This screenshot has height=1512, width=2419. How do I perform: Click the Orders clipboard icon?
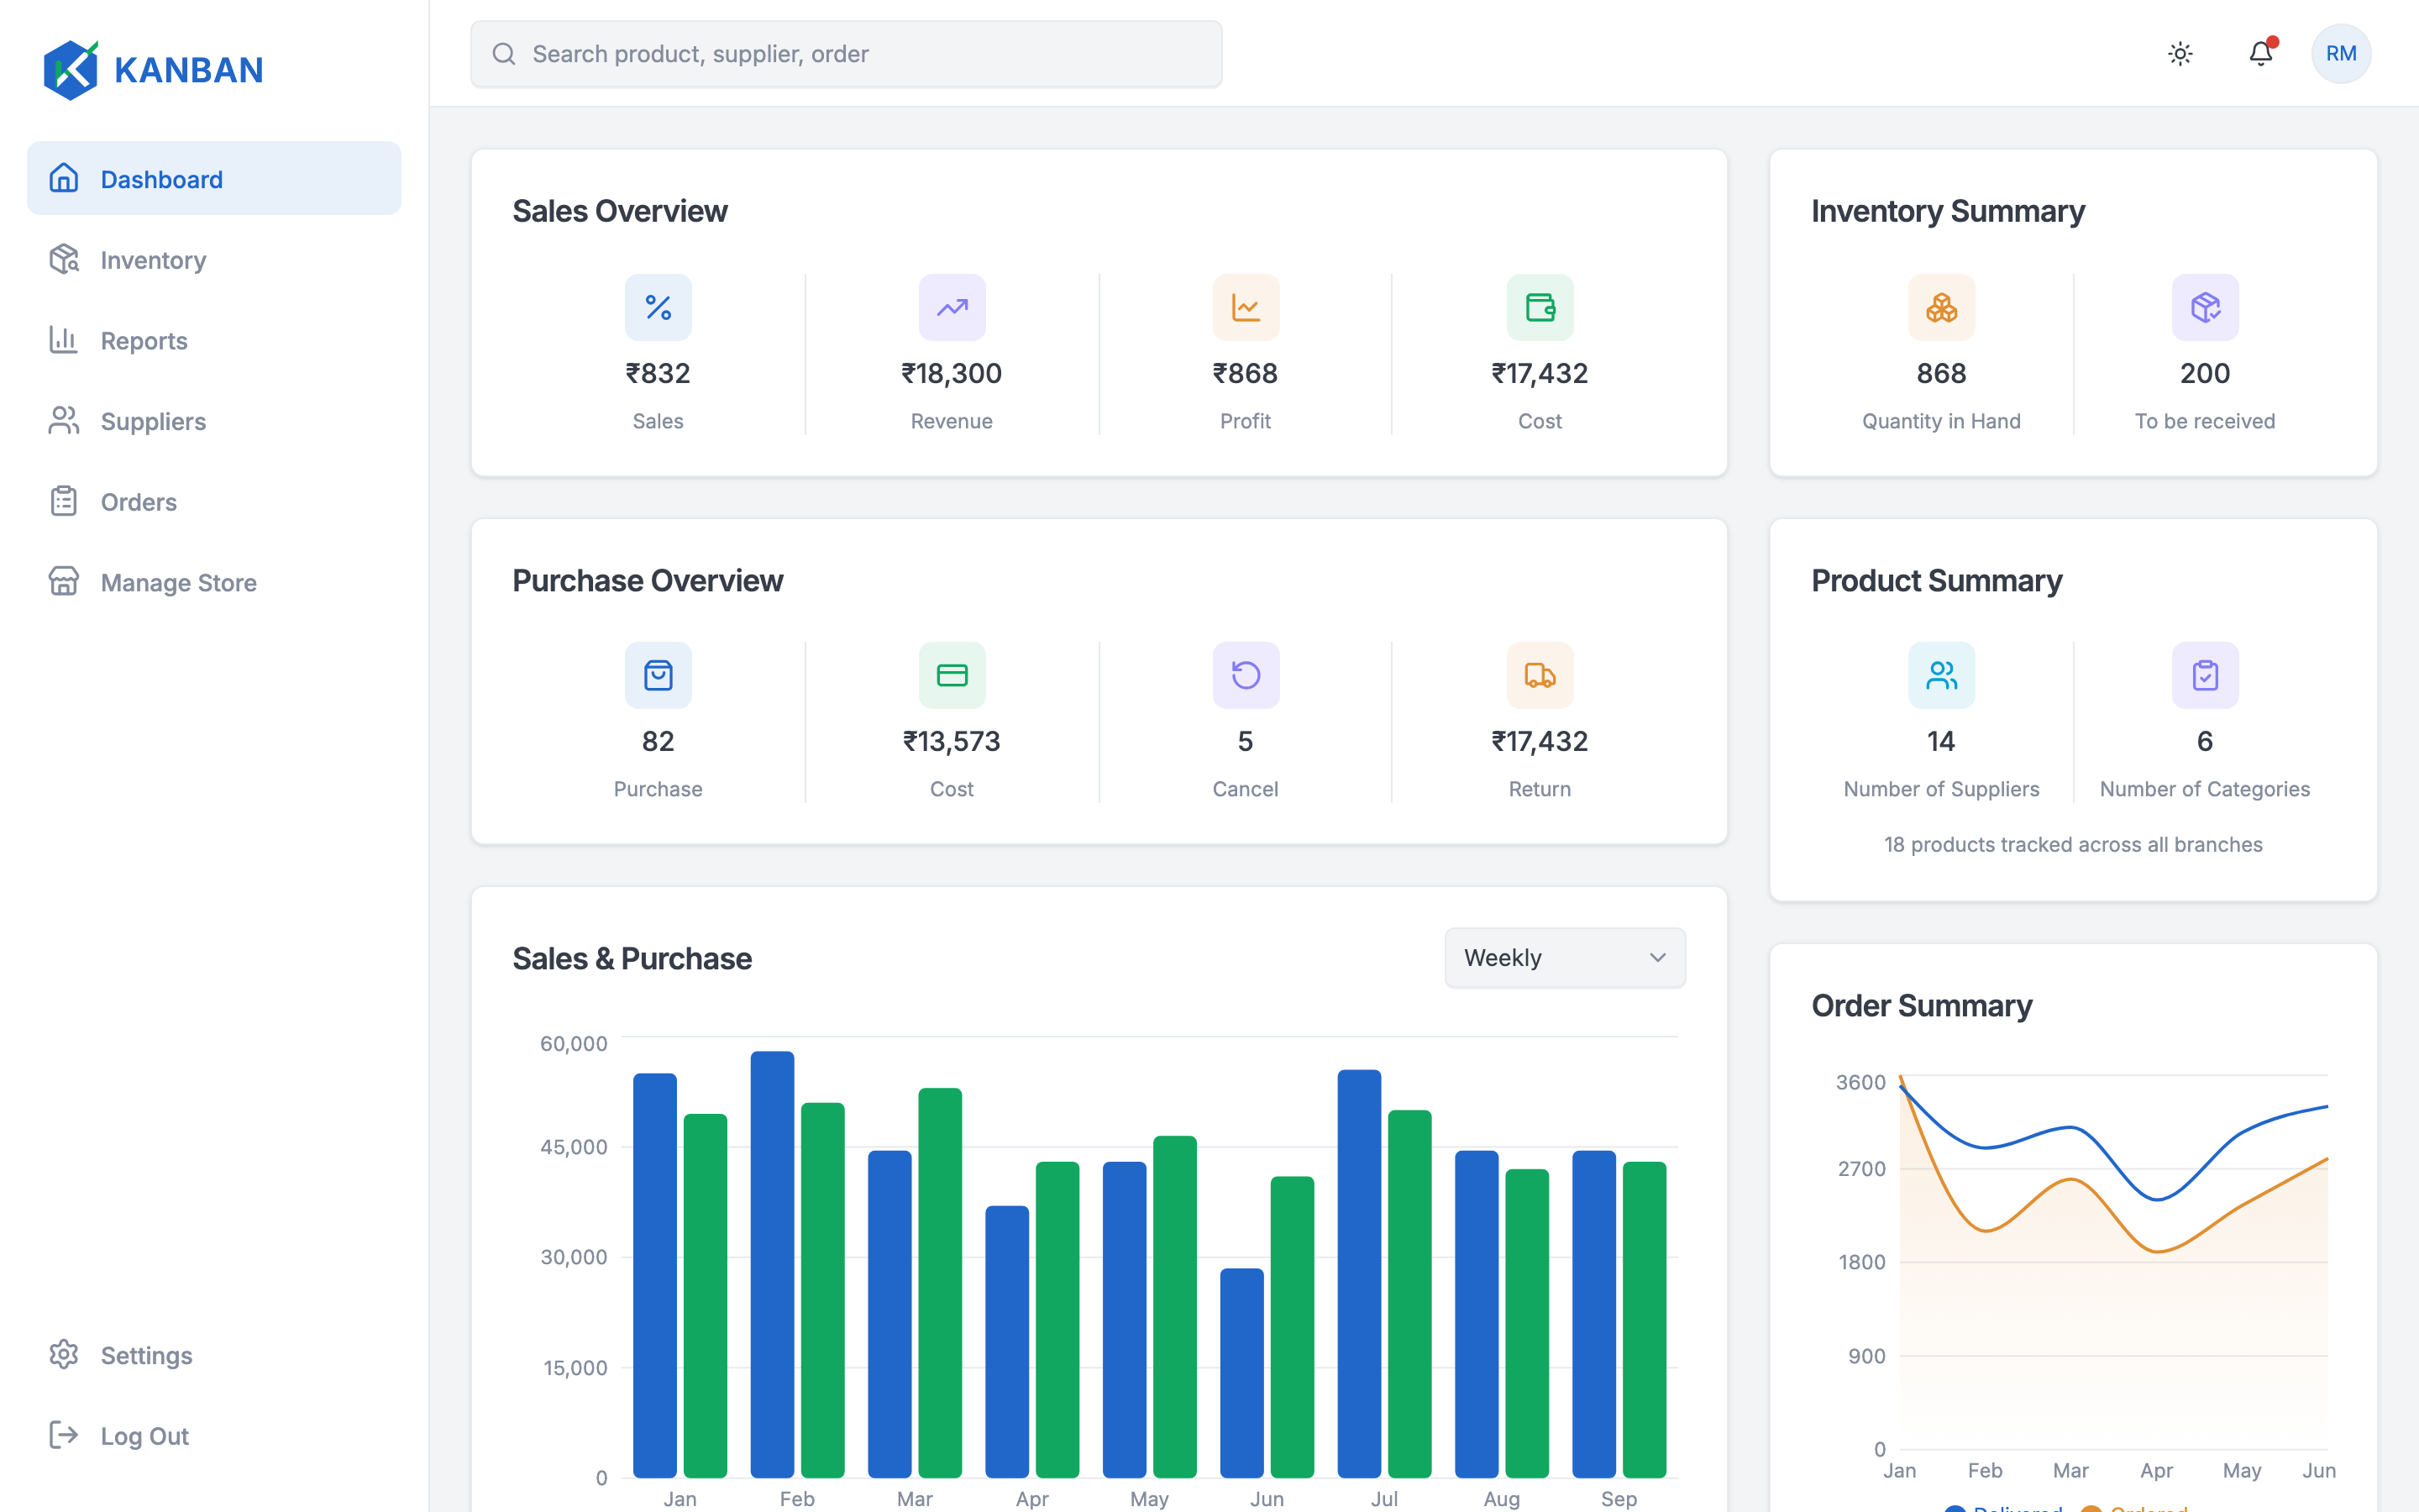pos(64,501)
